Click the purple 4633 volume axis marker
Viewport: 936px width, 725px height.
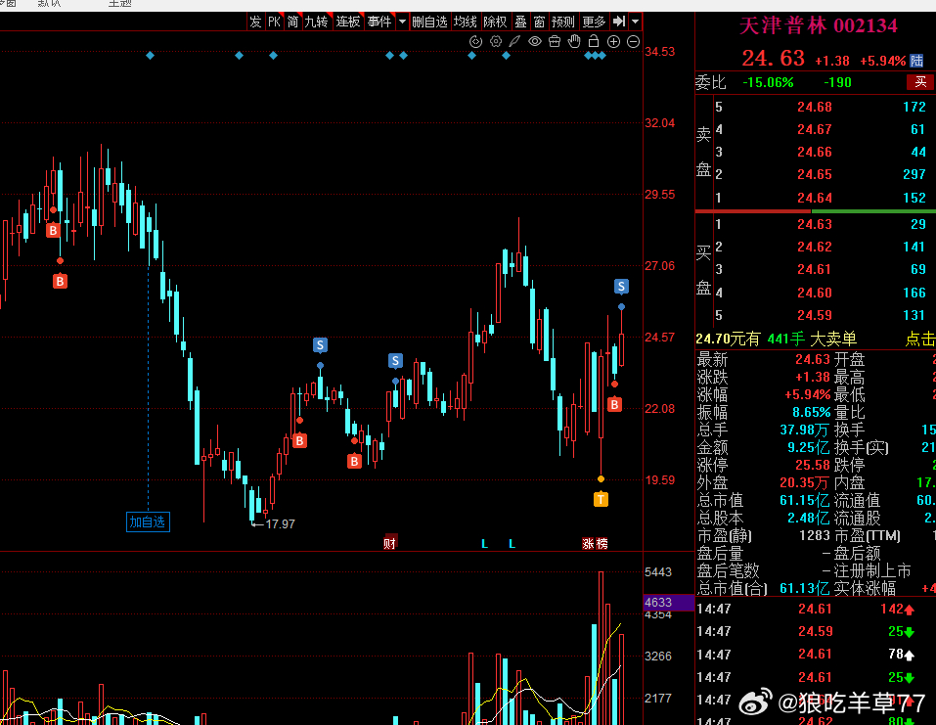coord(669,602)
